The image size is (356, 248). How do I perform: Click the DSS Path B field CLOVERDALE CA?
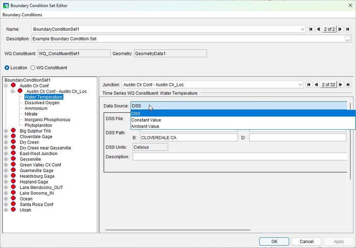tap(189, 138)
